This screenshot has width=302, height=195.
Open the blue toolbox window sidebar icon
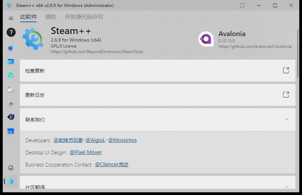11,131
